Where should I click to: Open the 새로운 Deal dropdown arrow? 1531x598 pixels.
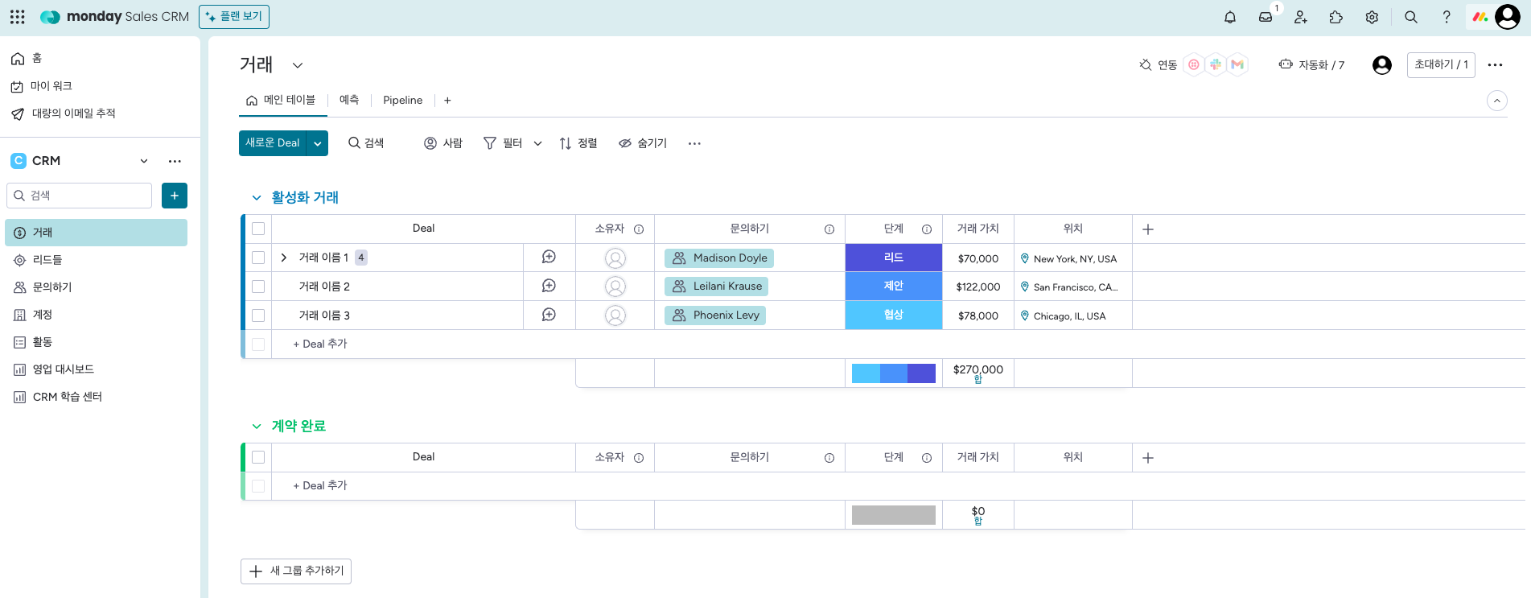[318, 143]
